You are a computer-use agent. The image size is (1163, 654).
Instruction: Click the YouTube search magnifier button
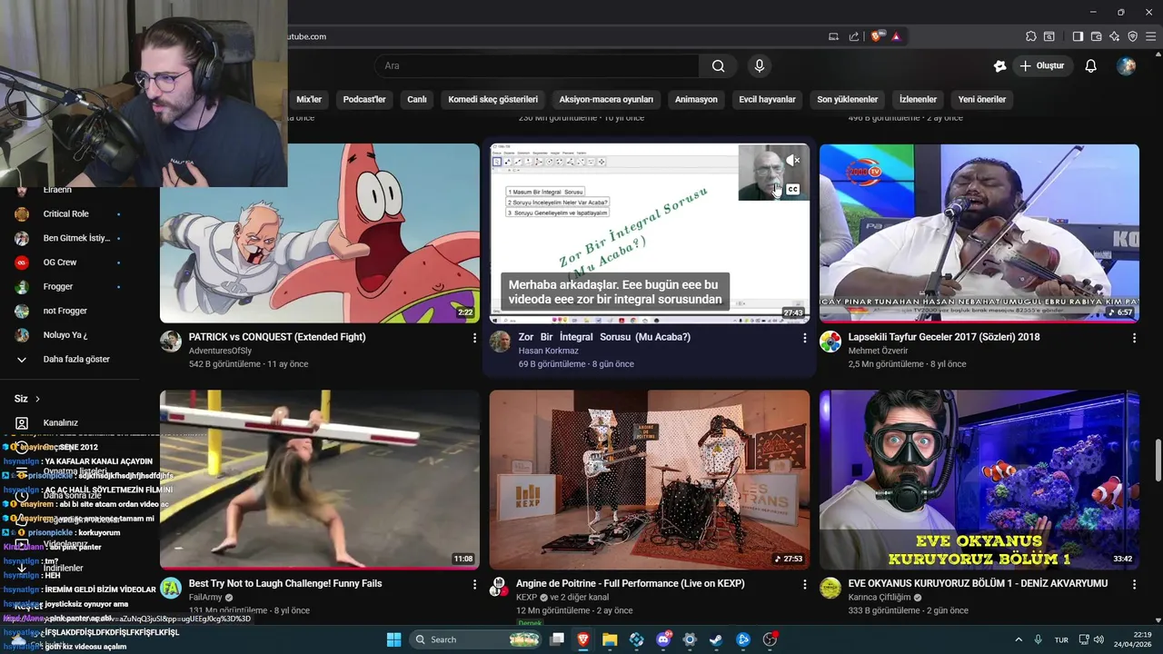[718, 65]
